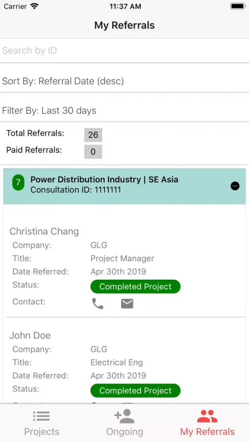Screen dimensions: 249x442
Task: Tap the Ongoing add-person icon
Action: (124, 416)
